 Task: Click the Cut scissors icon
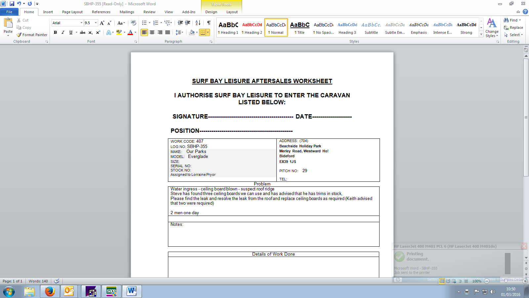(19, 20)
